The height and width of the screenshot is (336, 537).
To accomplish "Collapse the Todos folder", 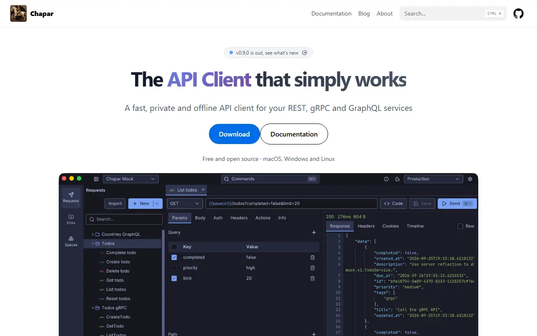I will (93, 244).
